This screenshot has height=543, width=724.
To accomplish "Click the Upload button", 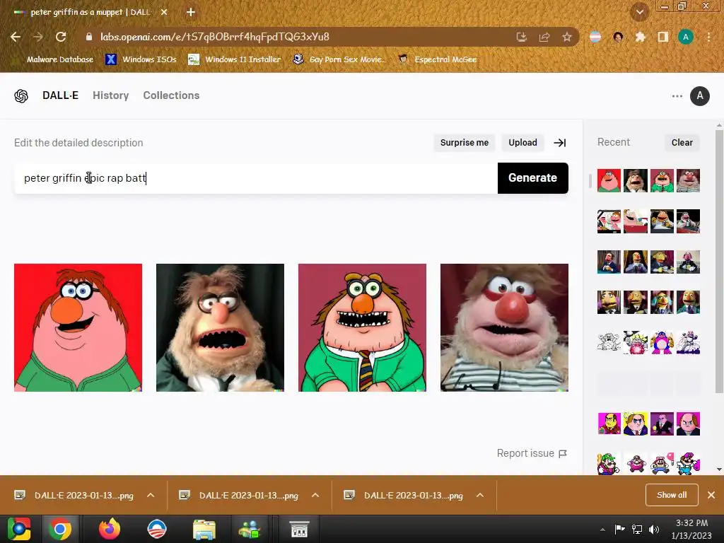I will [522, 143].
